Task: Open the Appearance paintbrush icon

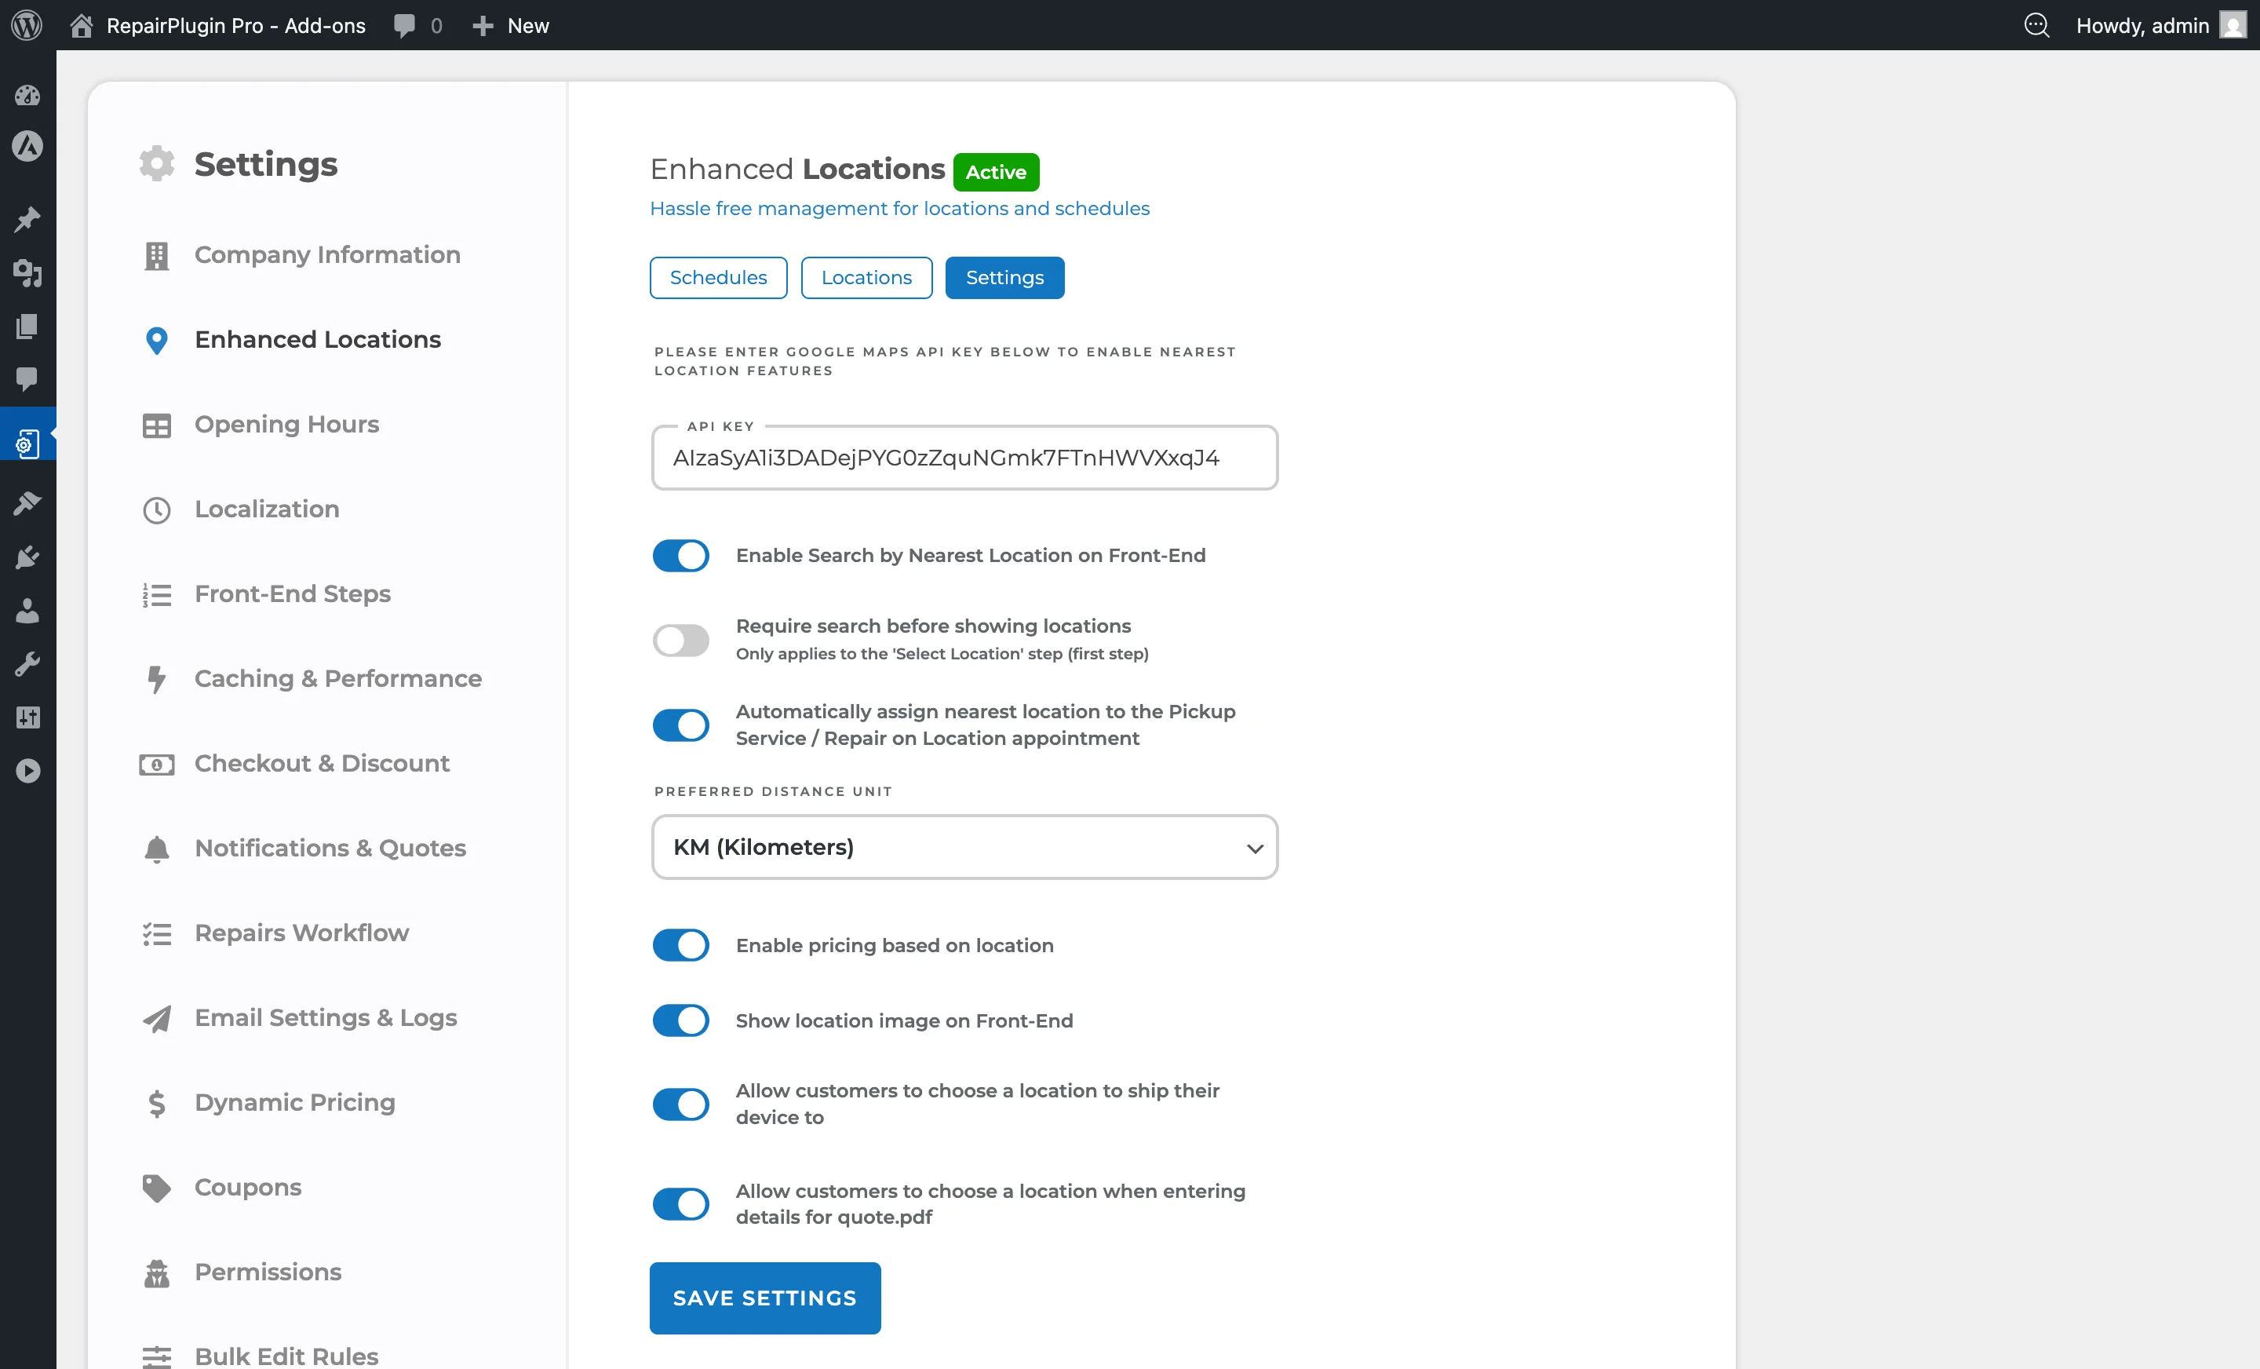Action: [x=27, y=503]
